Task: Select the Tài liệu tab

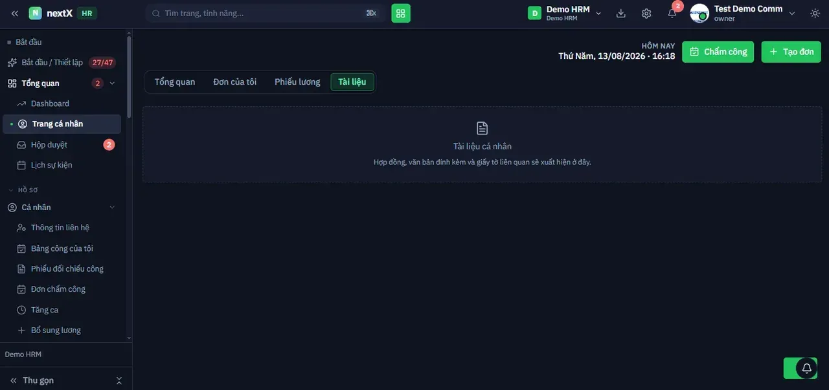Action: [x=352, y=82]
